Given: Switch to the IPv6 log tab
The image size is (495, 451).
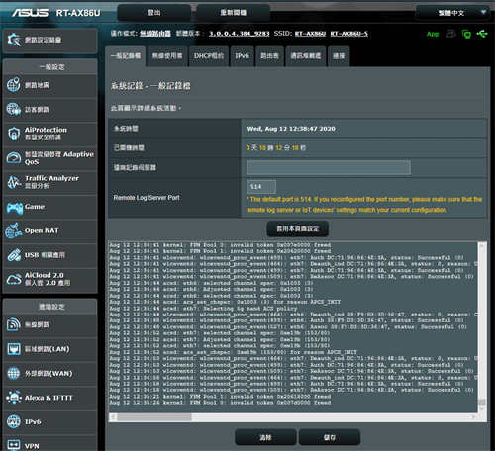Looking at the screenshot, I should click(x=242, y=56).
